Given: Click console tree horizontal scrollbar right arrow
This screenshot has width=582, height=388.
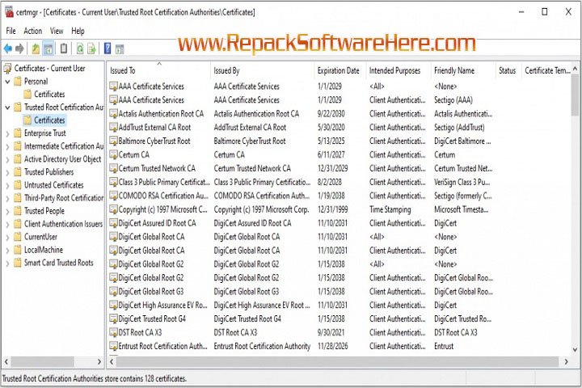Looking at the screenshot, I should pos(99,361).
